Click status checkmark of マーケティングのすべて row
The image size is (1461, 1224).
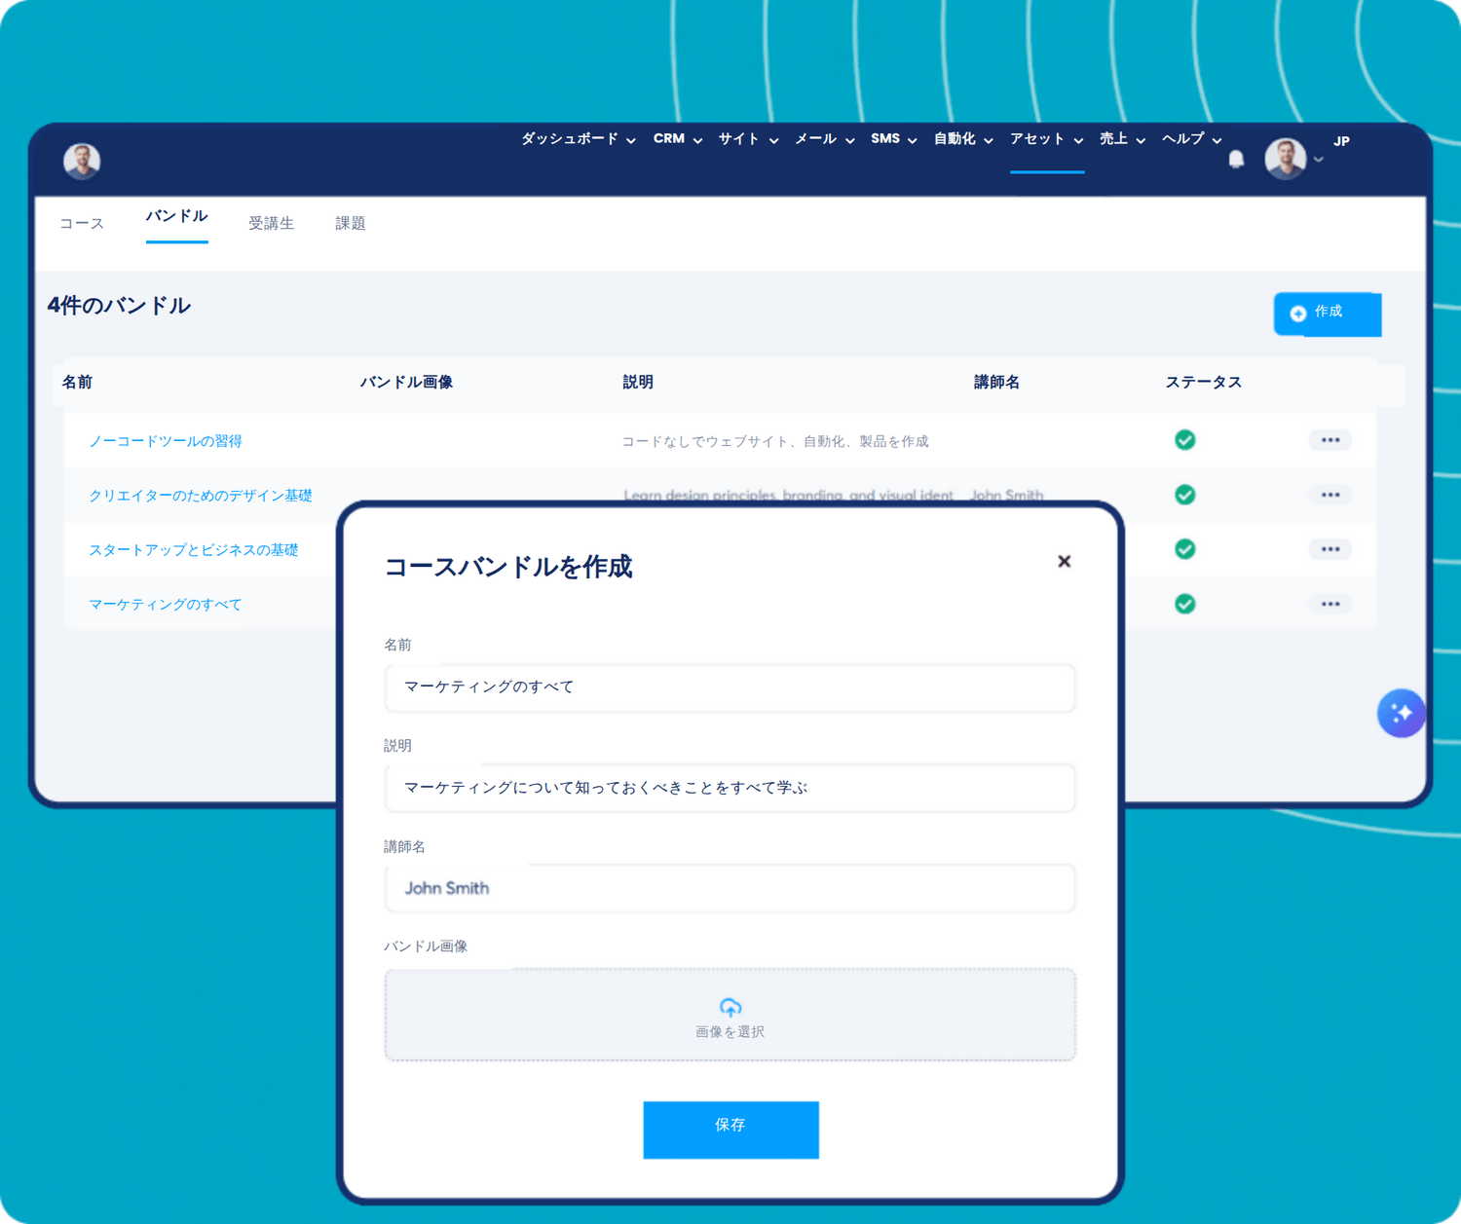pos(1184,604)
